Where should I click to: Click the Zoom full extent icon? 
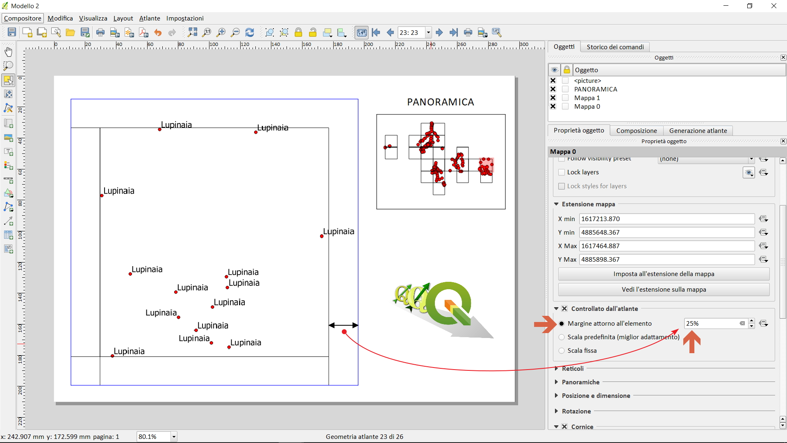(x=192, y=32)
